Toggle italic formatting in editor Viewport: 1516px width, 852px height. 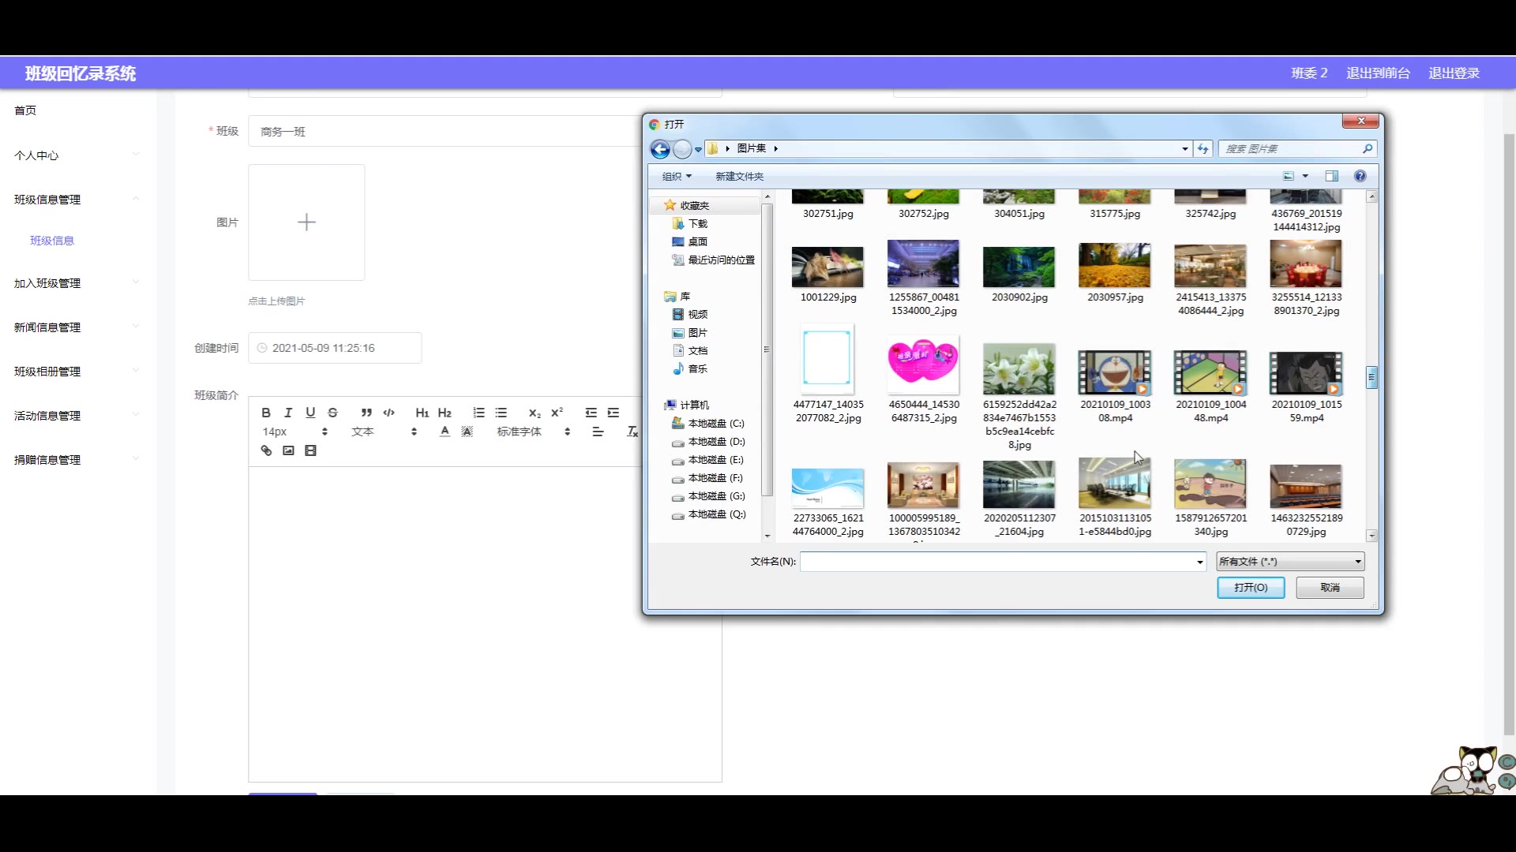coord(288,413)
